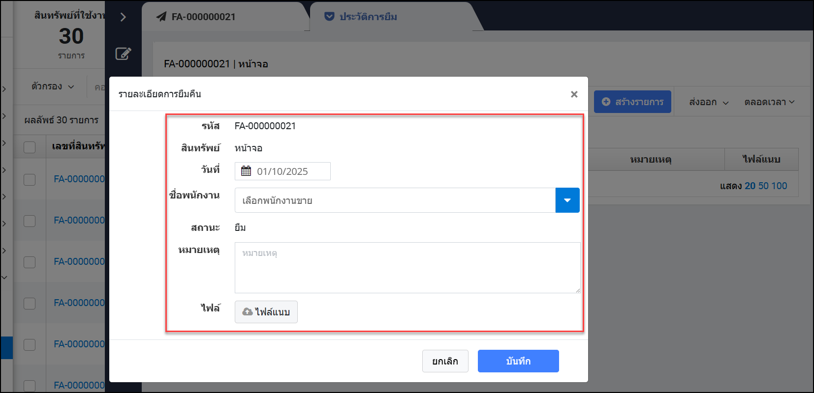This screenshot has width=814, height=393.
Task: Click the บันทึก save button
Action: click(518, 361)
